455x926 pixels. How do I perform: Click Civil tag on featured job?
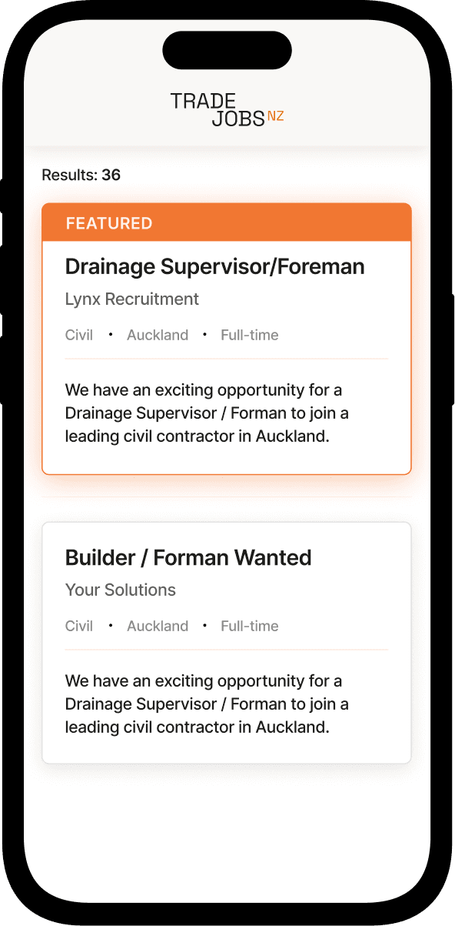79,335
